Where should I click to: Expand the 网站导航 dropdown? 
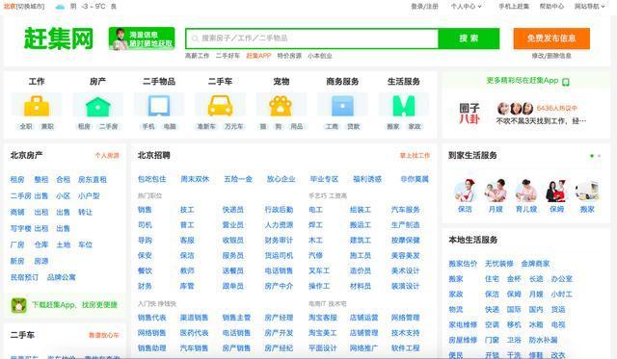tap(589, 7)
